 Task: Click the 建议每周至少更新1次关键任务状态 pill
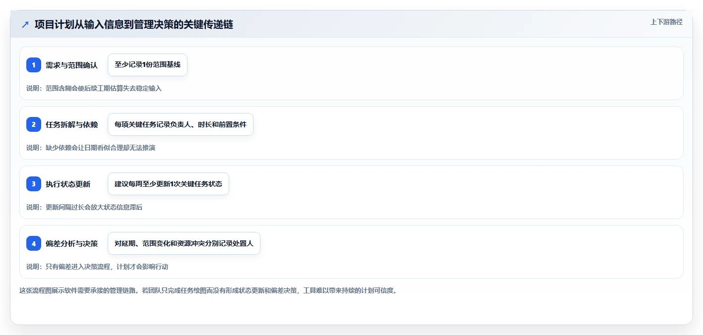pos(168,184)
